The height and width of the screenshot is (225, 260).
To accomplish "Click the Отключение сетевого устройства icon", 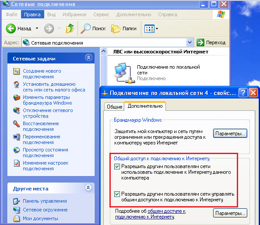I will tap(17, 110).
